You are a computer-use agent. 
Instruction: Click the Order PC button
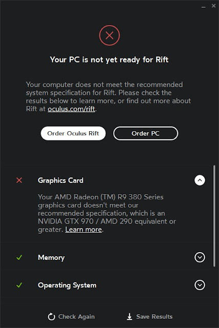pyautogui.click(x=146, y=133)
